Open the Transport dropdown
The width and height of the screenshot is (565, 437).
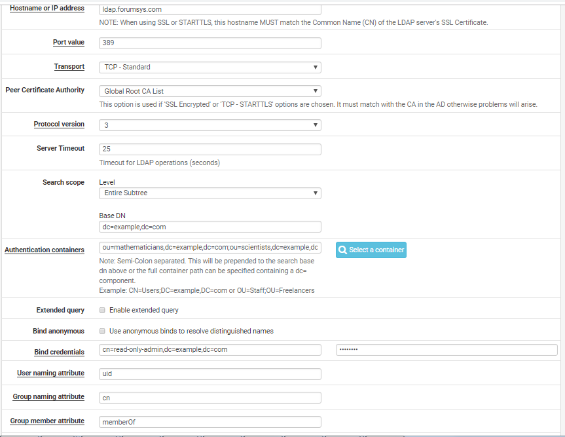tap(210, 67)
